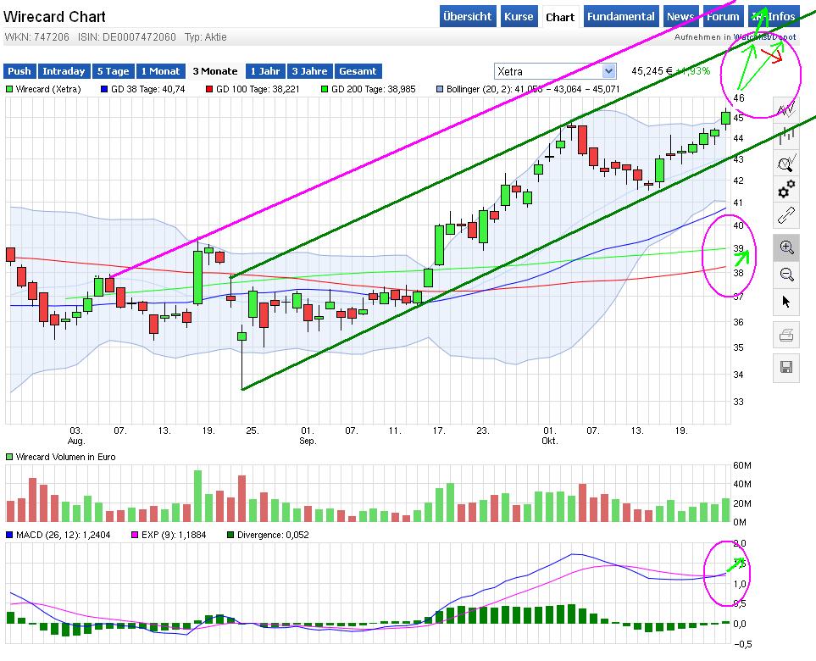
Task: Switch to the Übersicht tab
Action: [468, 17]
